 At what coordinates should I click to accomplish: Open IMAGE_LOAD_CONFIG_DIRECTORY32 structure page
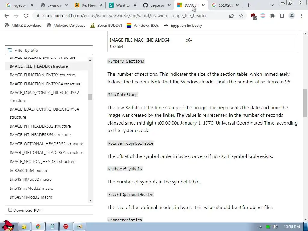pyautogui.click(x=44, y=97)
